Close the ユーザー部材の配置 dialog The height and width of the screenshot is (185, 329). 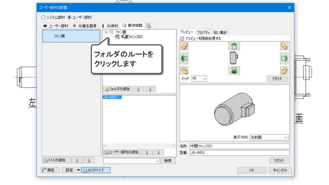pyautogui.click(x=289, y=8)
